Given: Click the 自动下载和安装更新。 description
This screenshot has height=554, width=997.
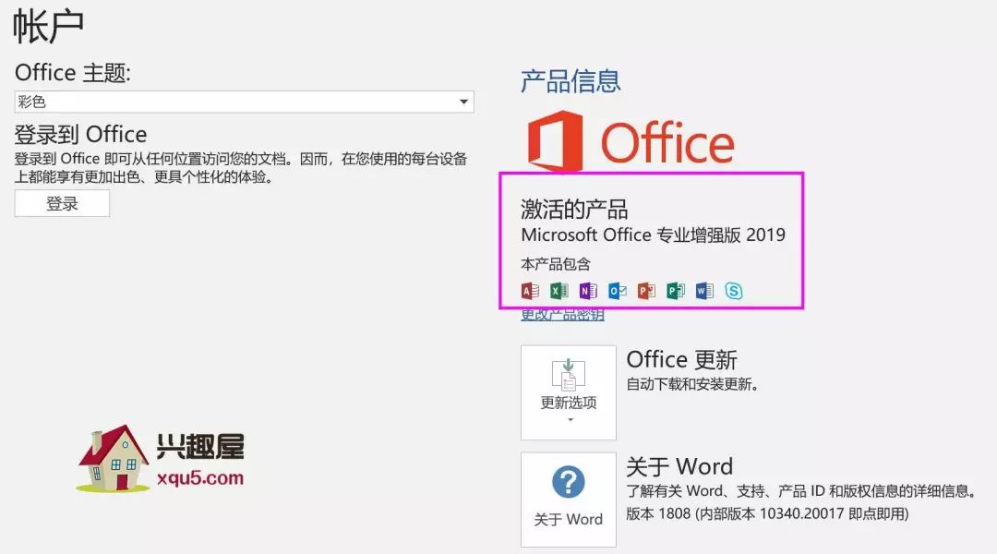Looking at the screenshot, I should point(692,384).
